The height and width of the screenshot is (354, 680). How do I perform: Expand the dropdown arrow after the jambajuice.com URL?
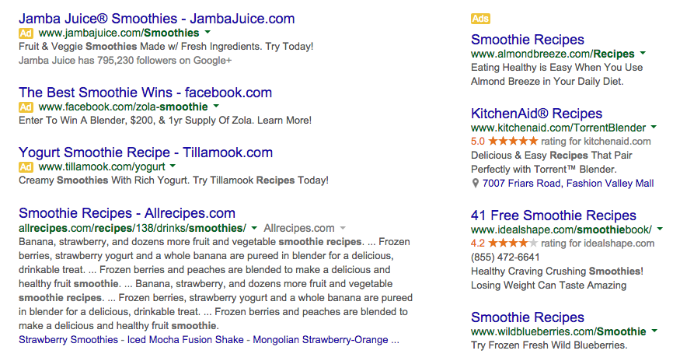[207, 33]
